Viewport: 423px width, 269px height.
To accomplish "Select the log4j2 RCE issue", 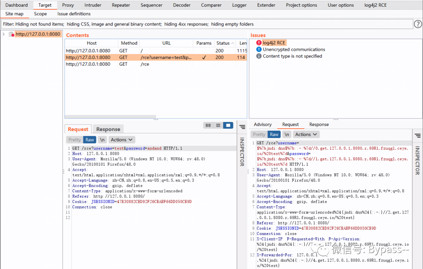I will click(274, 43).
